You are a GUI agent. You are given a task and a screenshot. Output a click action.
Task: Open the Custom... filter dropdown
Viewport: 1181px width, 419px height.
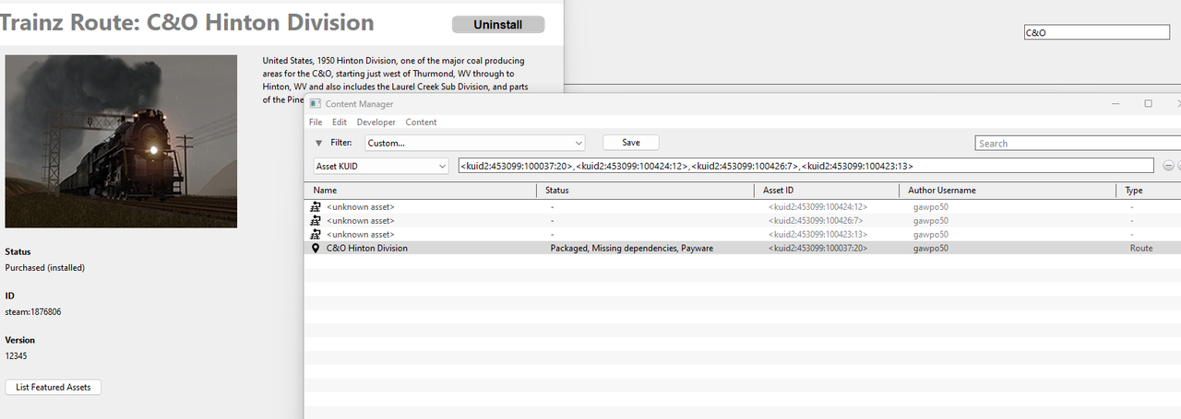click(475, 143)
